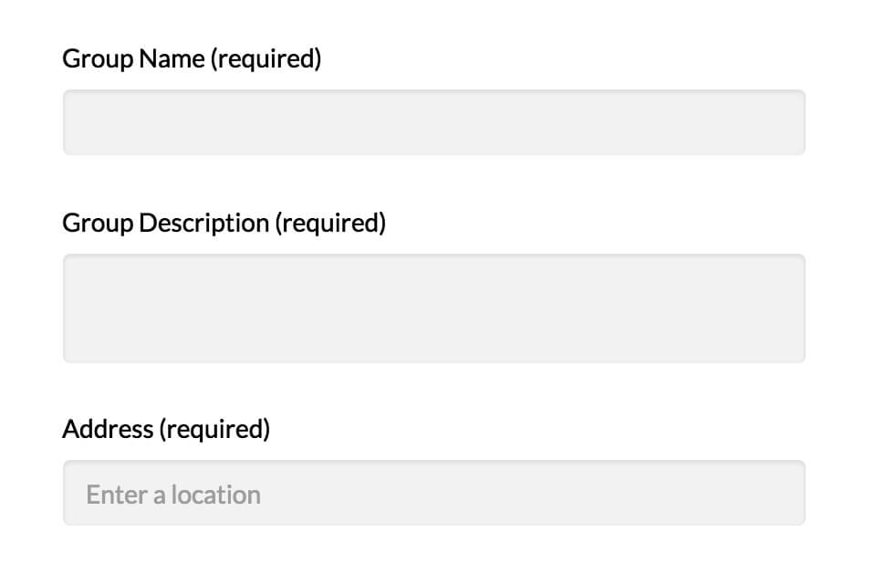
Task: Click the 'Group Description (required)' label
Action: pos(224,223)
